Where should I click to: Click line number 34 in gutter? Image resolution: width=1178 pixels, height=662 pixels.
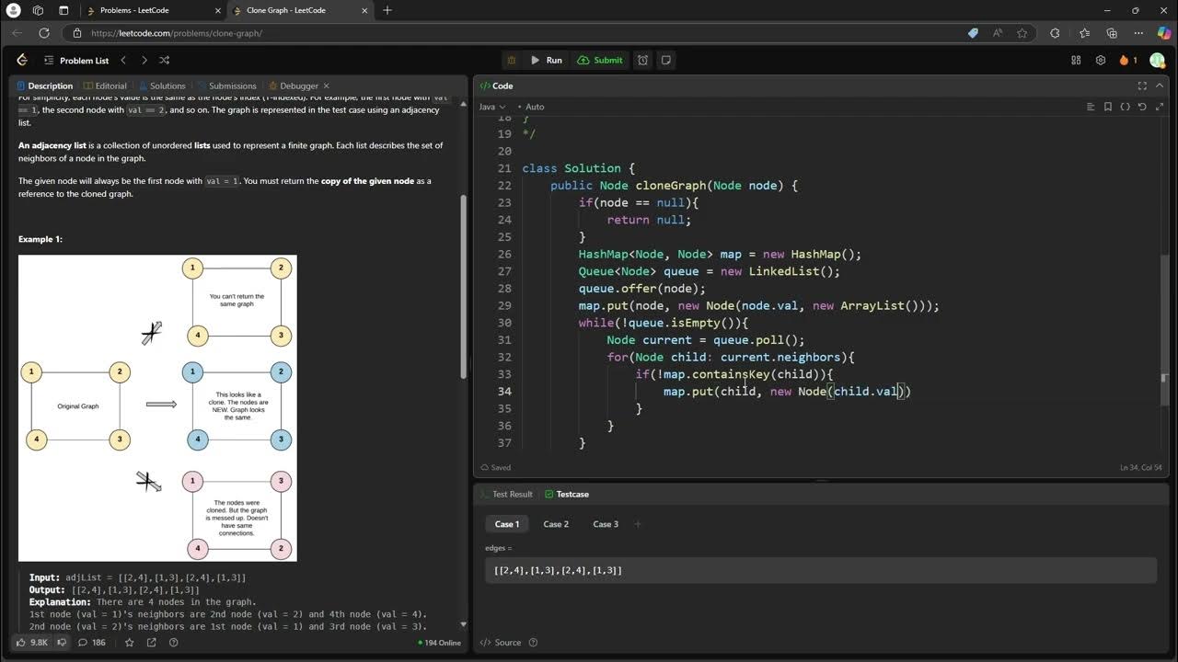pos(503,392)
